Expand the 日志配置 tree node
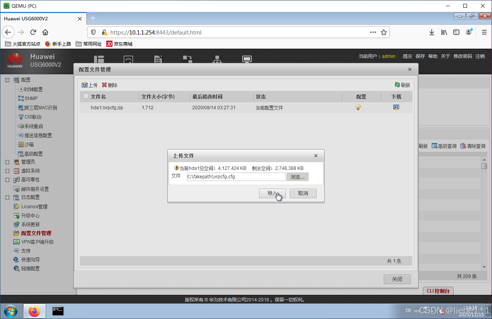Image resolution: width=492 pixels, height=319 pixels. [7, 197]
